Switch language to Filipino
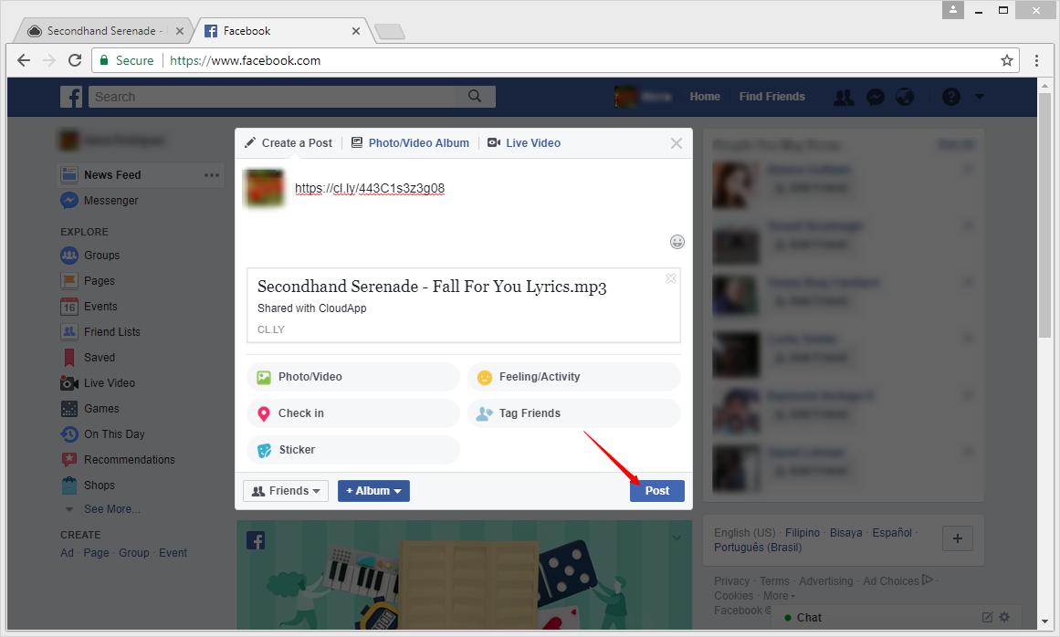This screenshot has height=637, width=1060. click(803, 533)
